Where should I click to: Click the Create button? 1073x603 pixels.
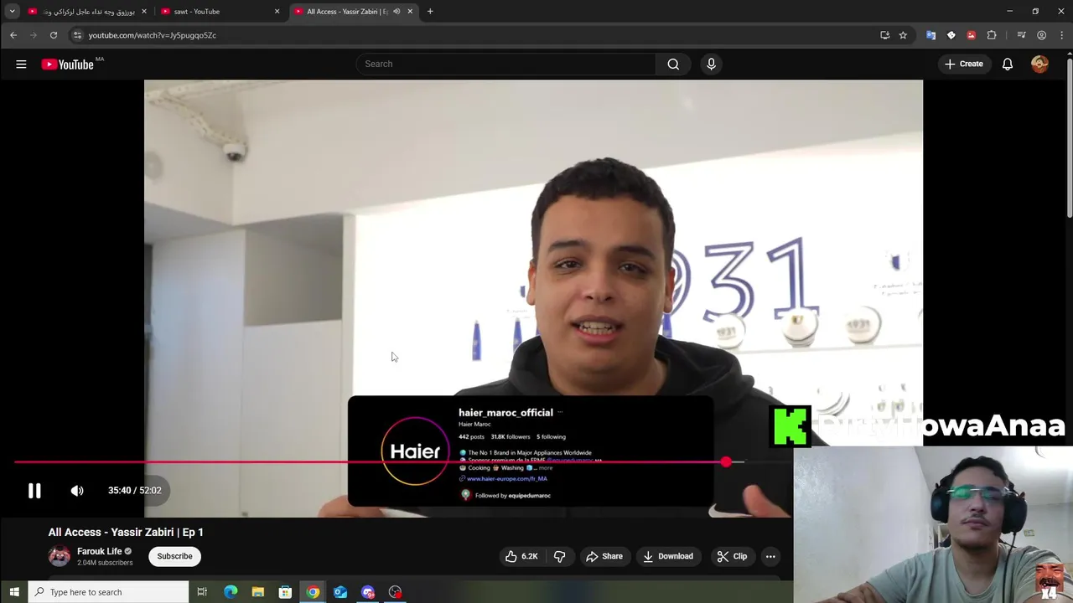coord(964,64)
